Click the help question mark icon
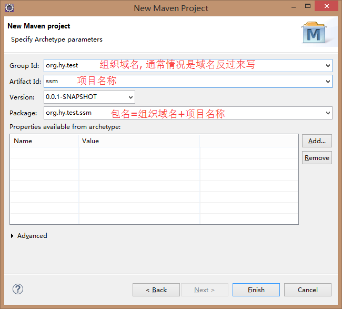342x309 pixels. [x=18, y=290]
